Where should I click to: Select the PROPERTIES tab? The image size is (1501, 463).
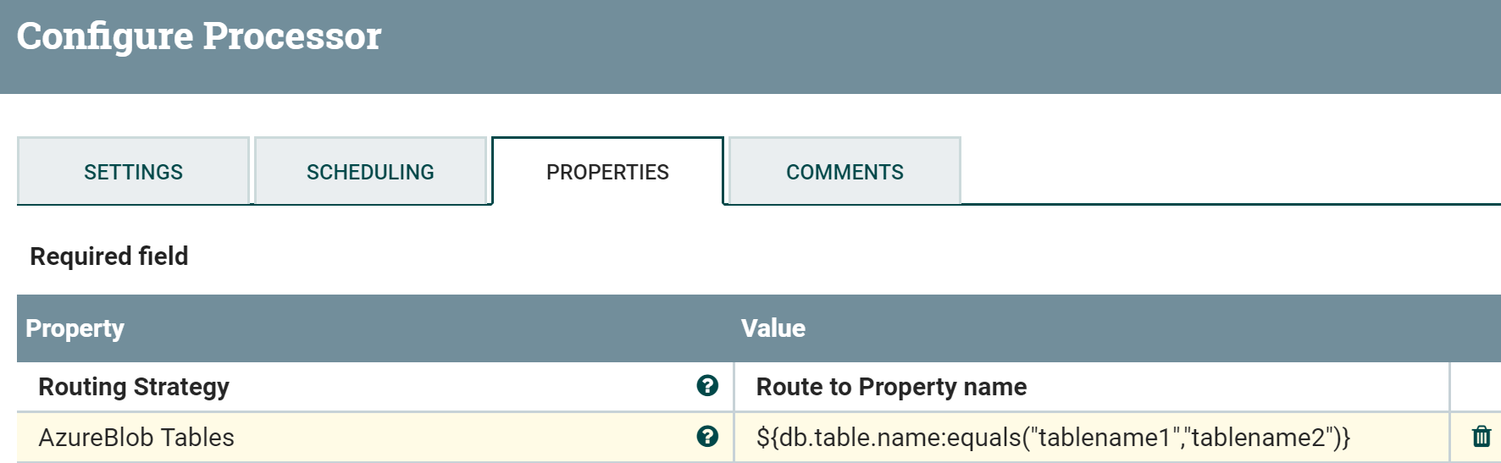[607, 172]
